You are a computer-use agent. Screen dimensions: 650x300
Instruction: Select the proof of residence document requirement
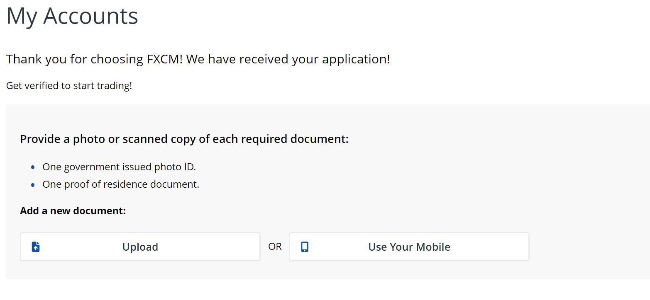point(121,184)
